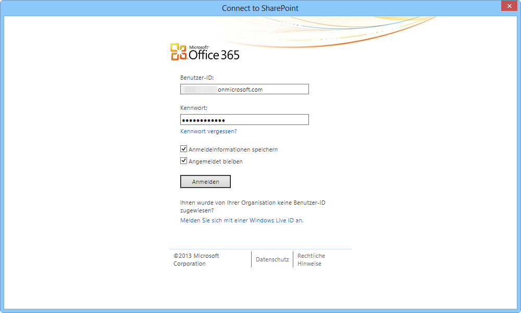The image size is (521, 313).
Task: Uncheck the Anmeldeinformationen speichern checkbox
Action: tap(183, 149)
